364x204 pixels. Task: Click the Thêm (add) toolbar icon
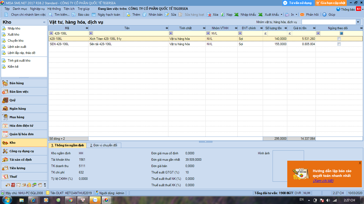pos(128,15)
